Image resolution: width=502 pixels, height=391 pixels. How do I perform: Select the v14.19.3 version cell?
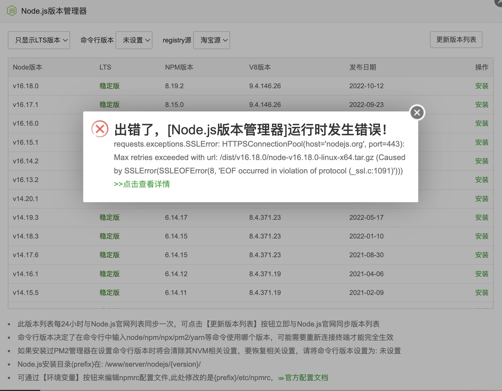[x=26, y=218]
